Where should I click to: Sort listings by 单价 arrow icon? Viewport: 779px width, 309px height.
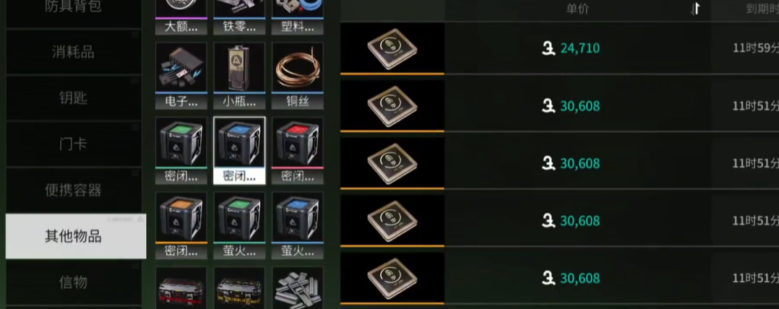[x=695, y=9]
